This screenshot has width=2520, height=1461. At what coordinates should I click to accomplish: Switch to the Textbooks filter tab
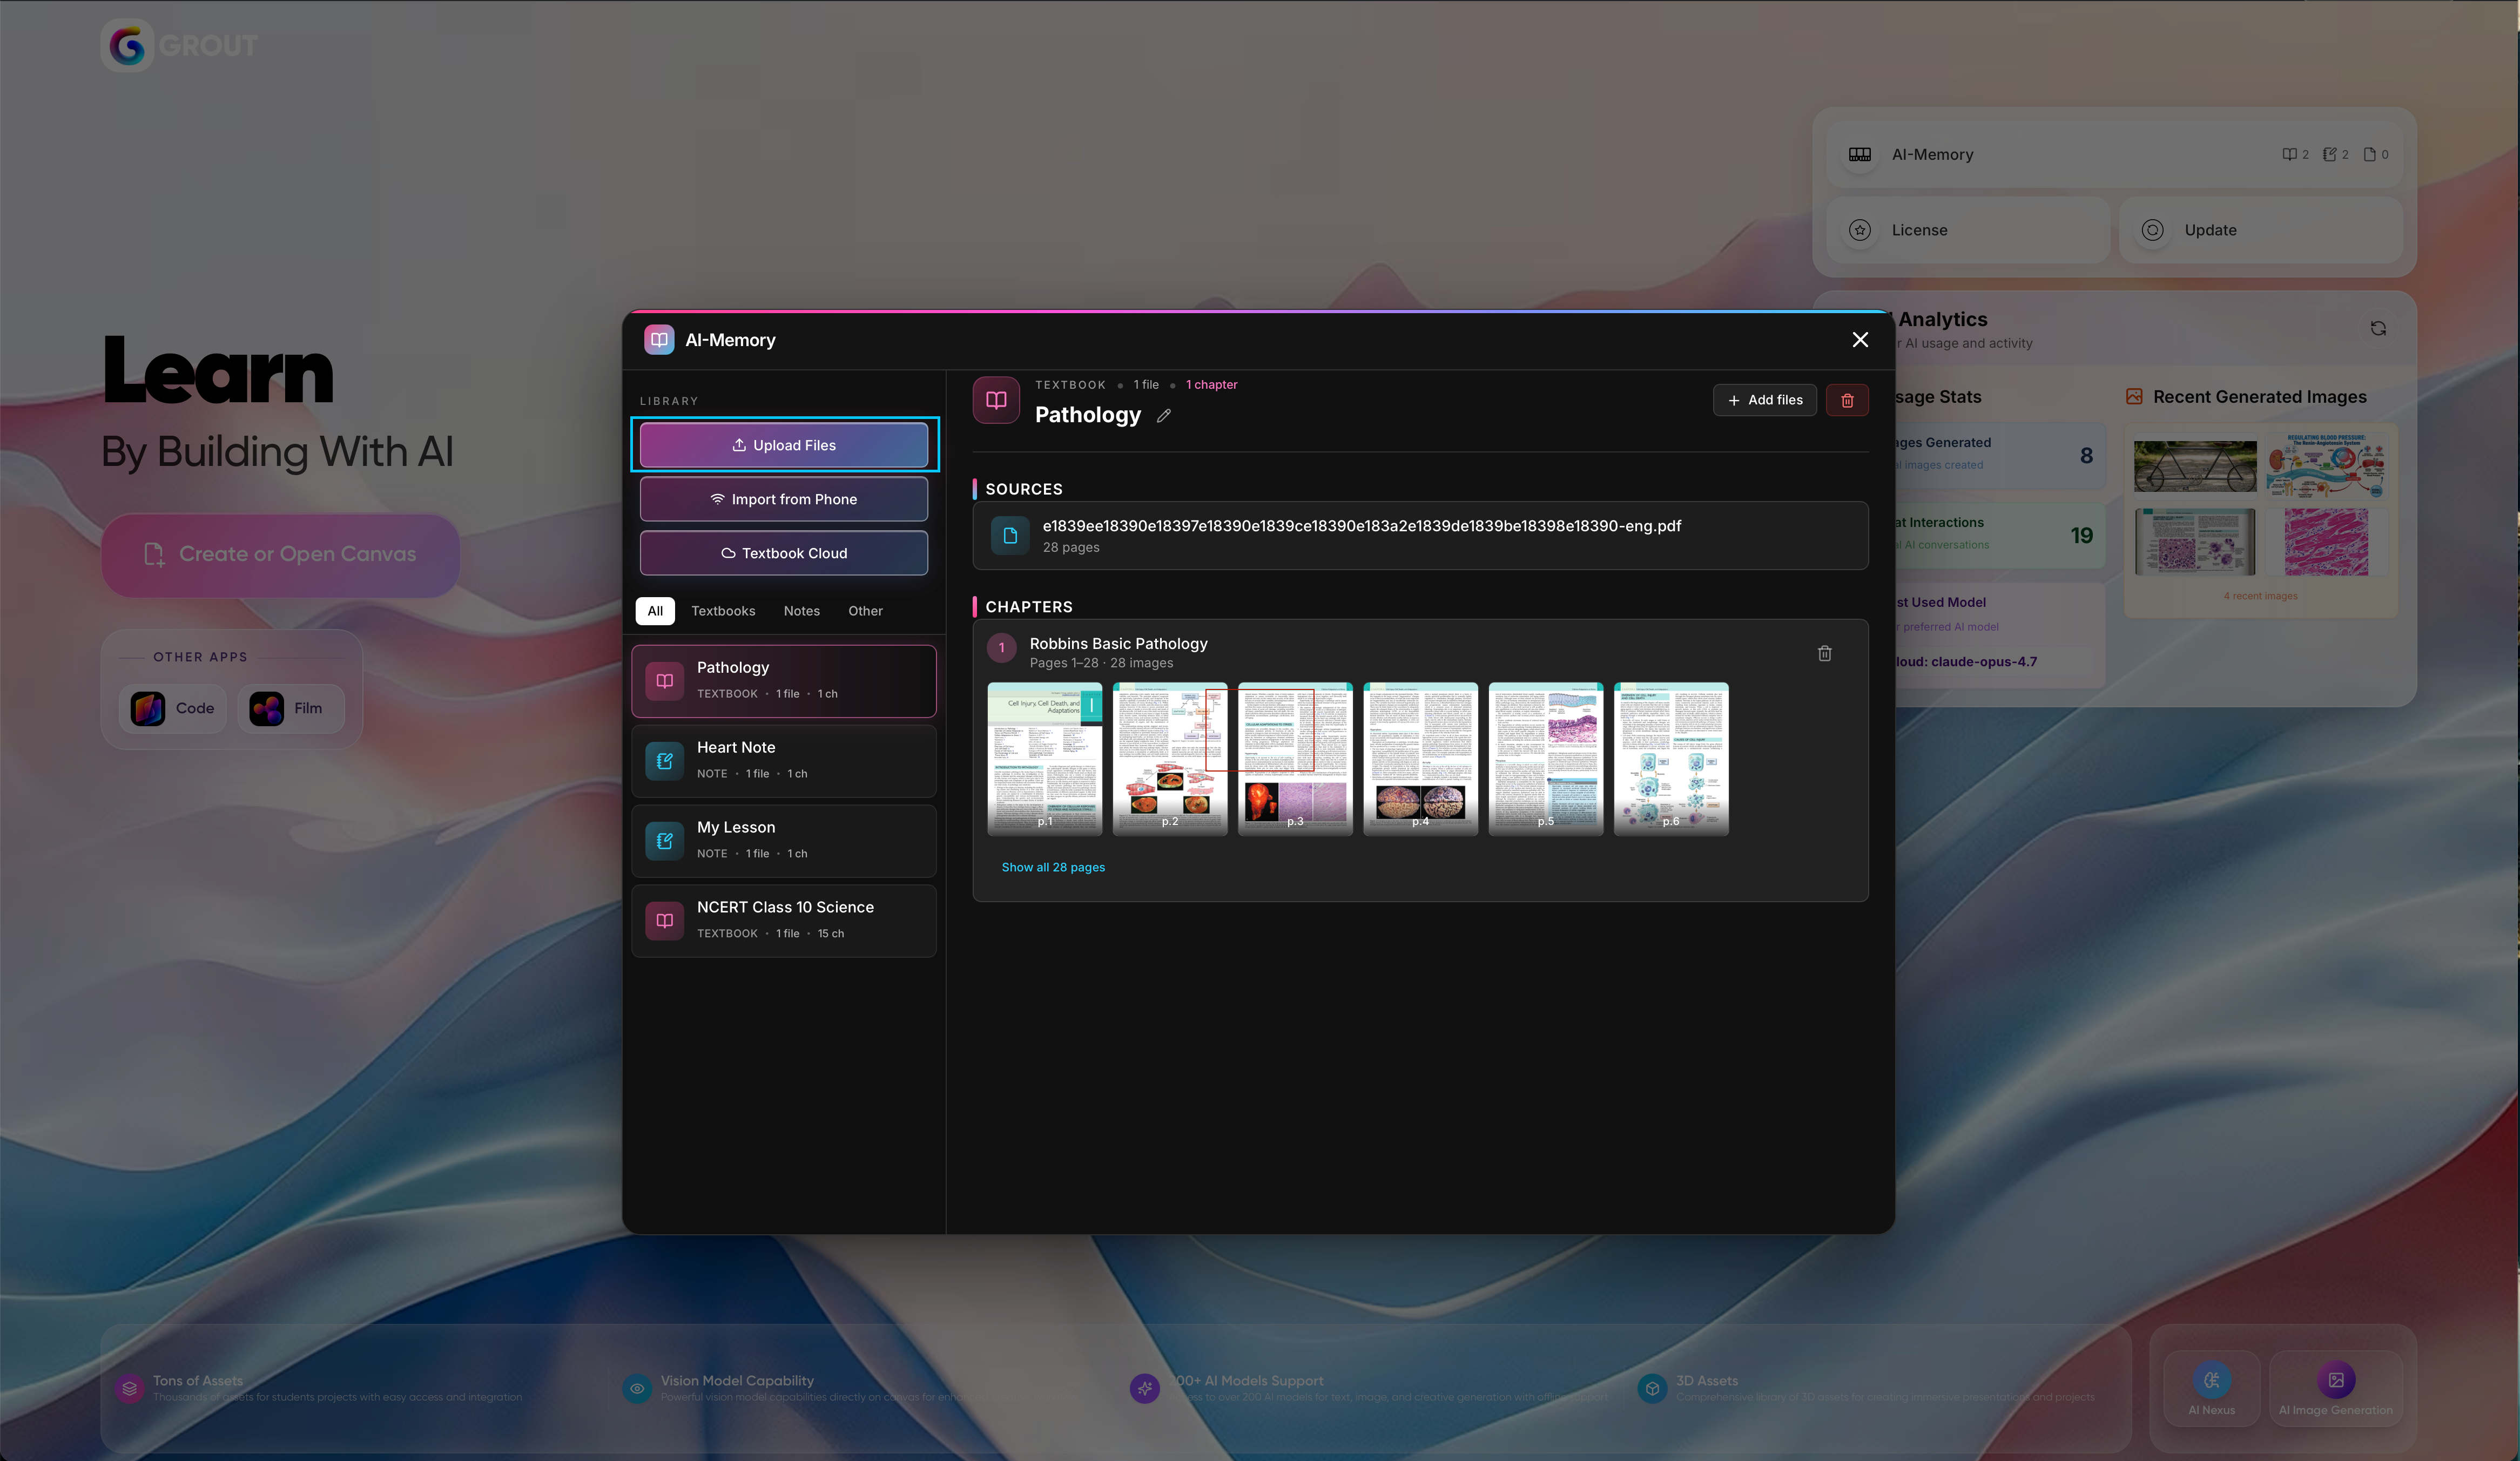click(x=723, y=611)
